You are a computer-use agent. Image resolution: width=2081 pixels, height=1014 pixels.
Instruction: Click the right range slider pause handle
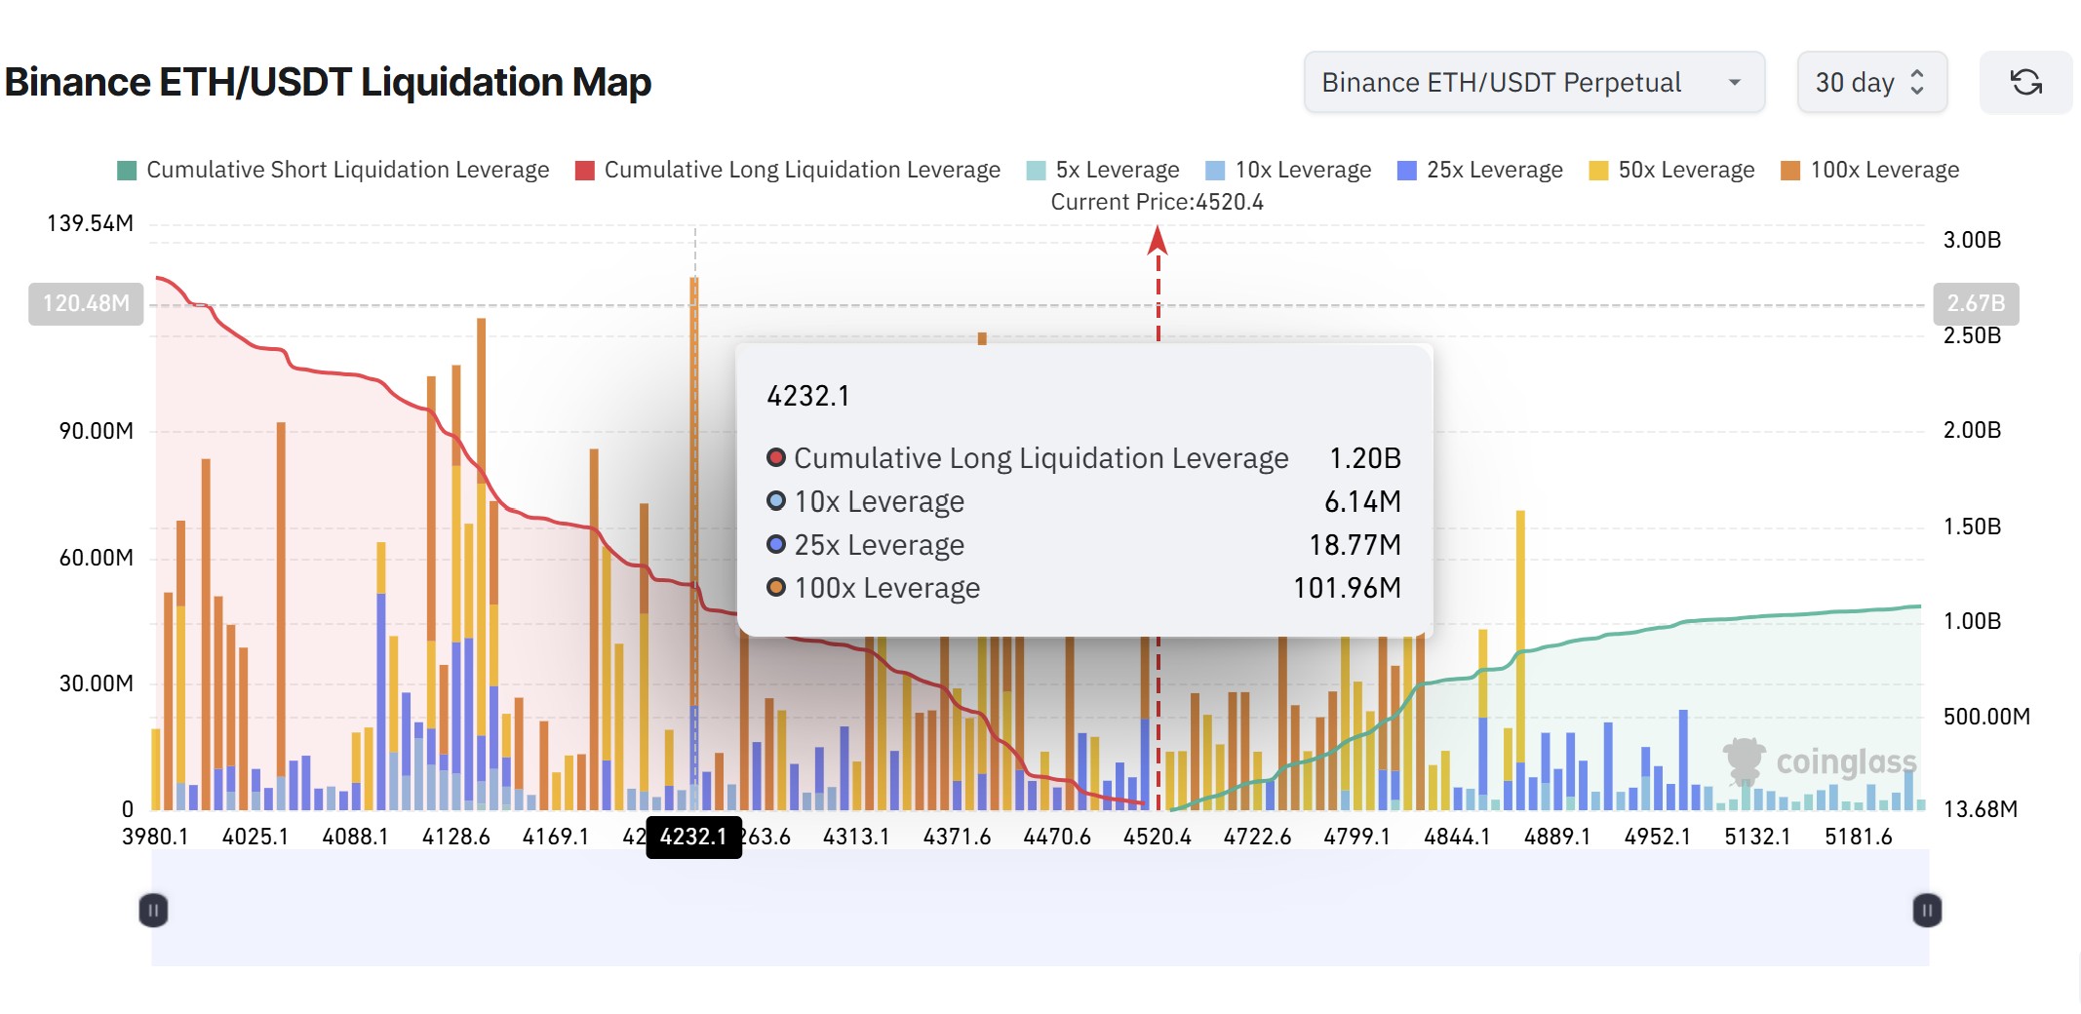[1926, 910]
